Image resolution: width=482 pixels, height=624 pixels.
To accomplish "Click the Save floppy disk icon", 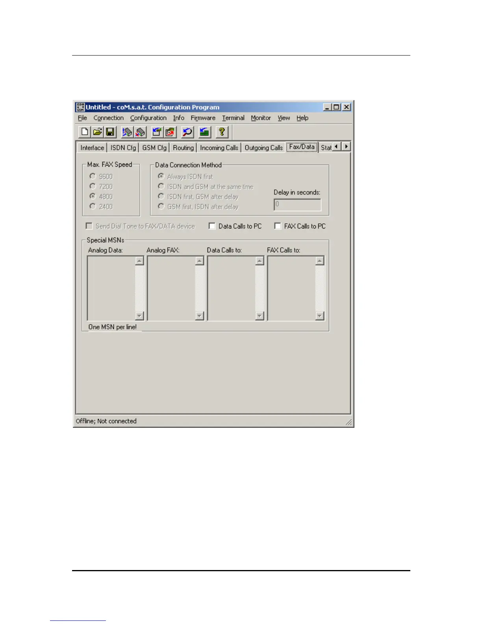I will [110, 132].
